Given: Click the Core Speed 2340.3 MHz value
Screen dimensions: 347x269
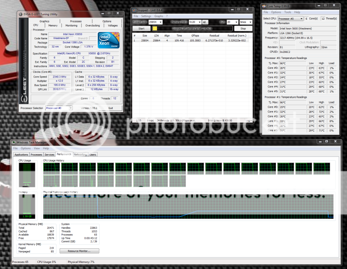Looking at the screenshot, I should click(60, 77).
